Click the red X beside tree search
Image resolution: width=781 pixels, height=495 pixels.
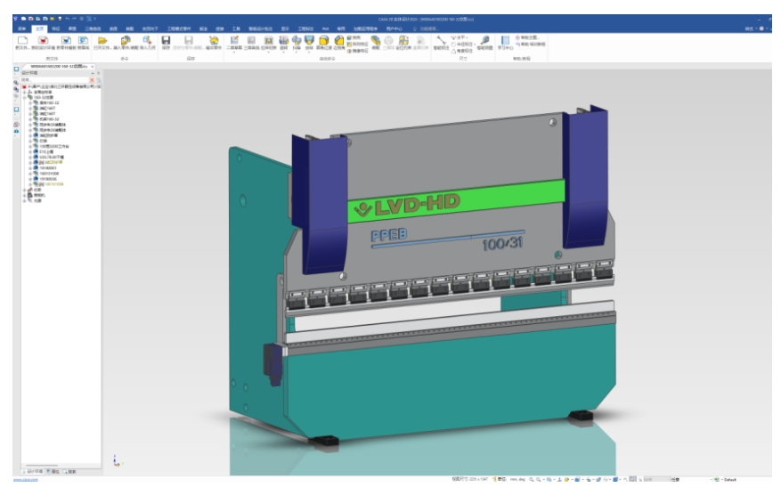pos(92,79)
